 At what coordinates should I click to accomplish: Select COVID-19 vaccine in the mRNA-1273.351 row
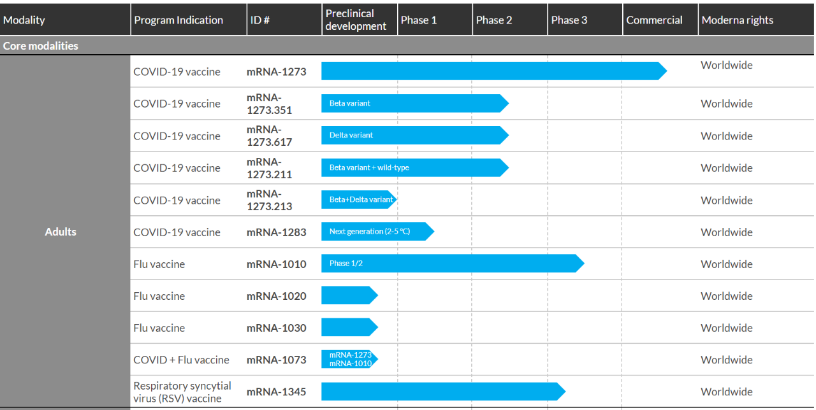[177, 104]
